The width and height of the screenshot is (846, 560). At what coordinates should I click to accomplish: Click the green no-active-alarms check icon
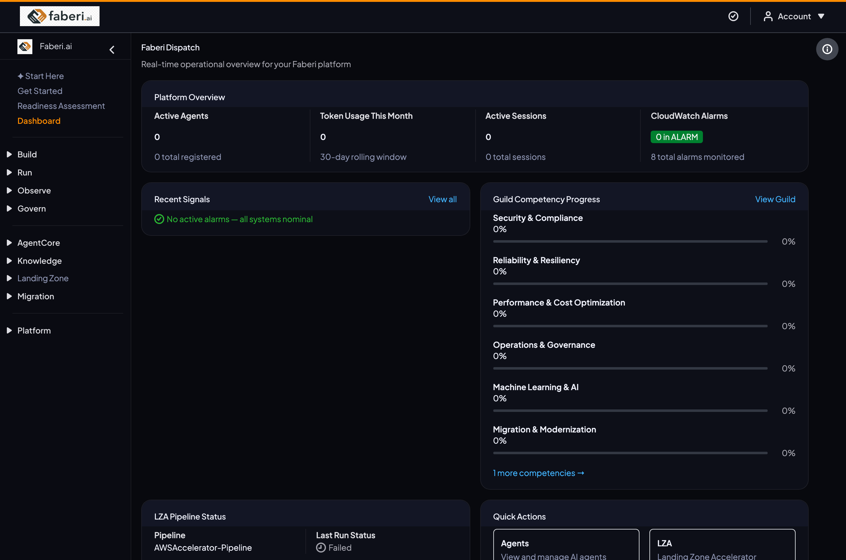[159, 219]
